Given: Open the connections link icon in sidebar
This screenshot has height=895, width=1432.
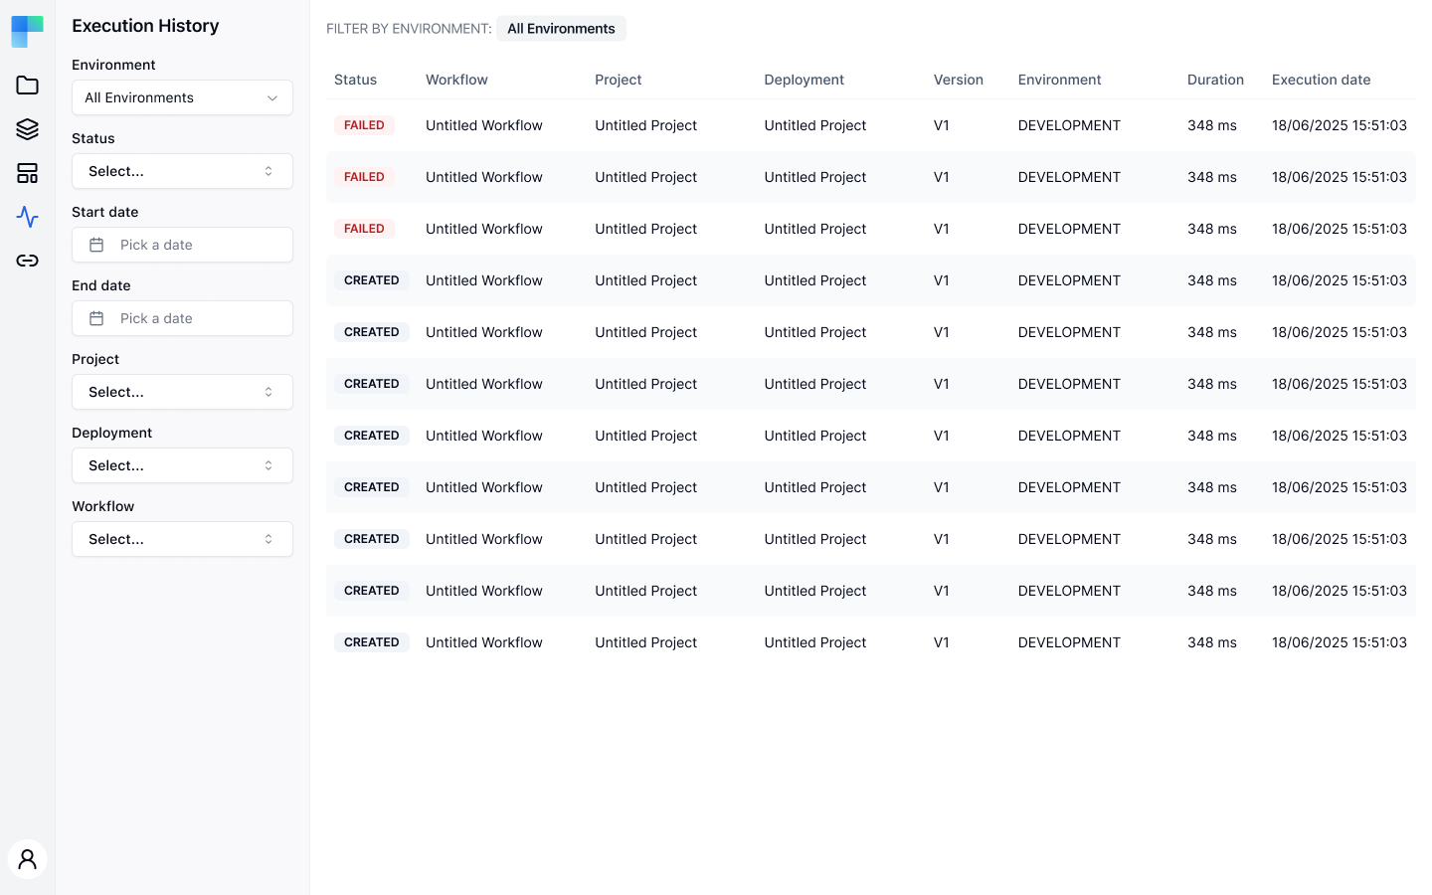Looking at the screenshot, I should coord(27,261).
